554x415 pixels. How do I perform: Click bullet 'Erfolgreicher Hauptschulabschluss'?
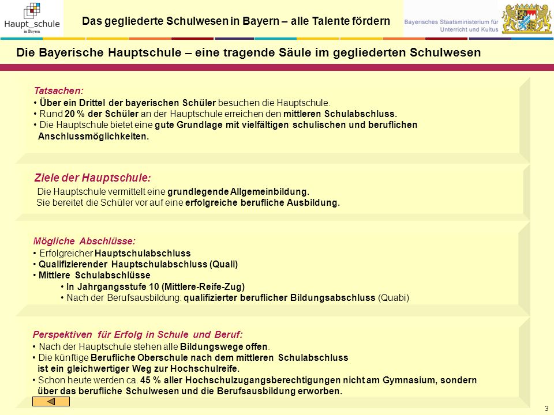click(112, 254)
